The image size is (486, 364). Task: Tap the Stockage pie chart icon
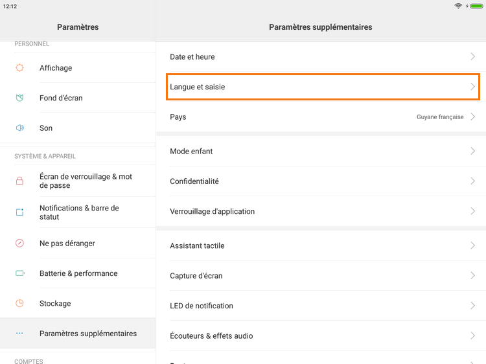19,303
